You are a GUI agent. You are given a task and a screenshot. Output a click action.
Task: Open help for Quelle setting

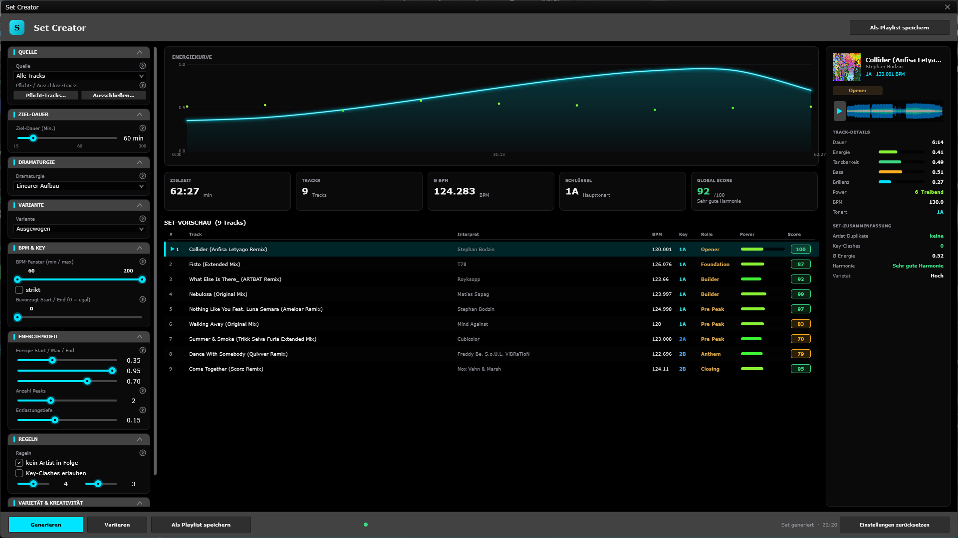click(143, 66)
